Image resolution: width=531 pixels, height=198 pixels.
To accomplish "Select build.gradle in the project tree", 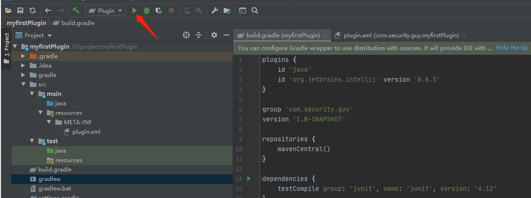I will [x=51, y=170].
